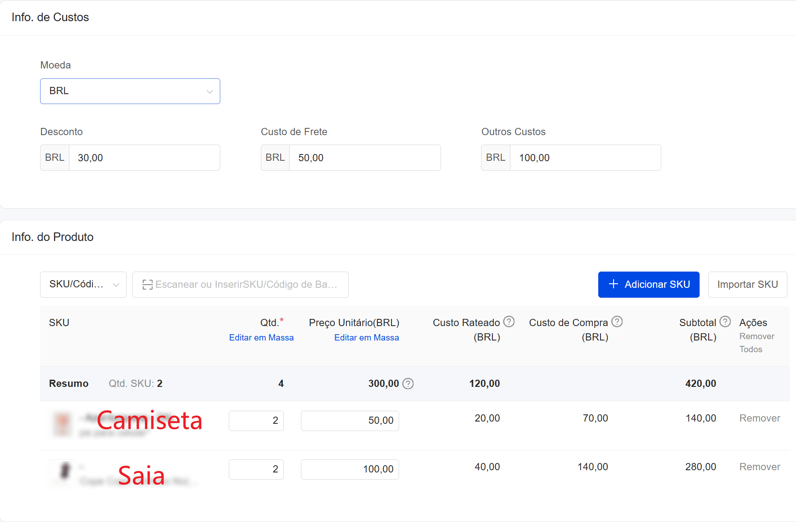Click the Outros Custos input showing 100,00

(585, 158)
